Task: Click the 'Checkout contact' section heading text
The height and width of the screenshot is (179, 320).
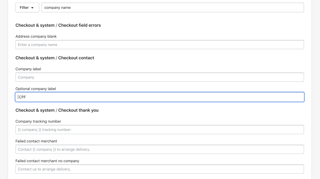Action: click(x=76, y=58)
